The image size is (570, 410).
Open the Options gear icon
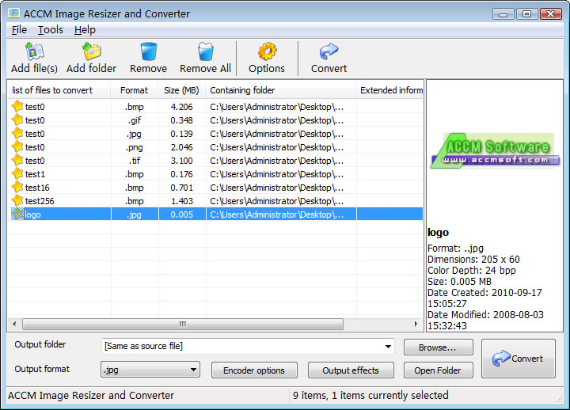[268, 51]
